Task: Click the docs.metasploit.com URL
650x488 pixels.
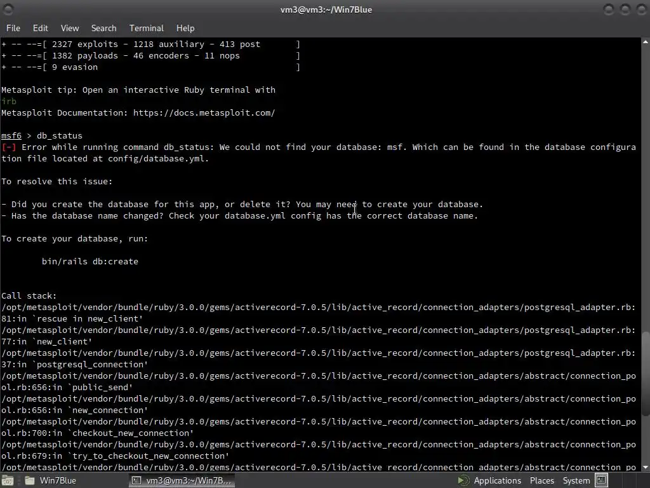Action: pyautogui.click(x=204, y=113)
